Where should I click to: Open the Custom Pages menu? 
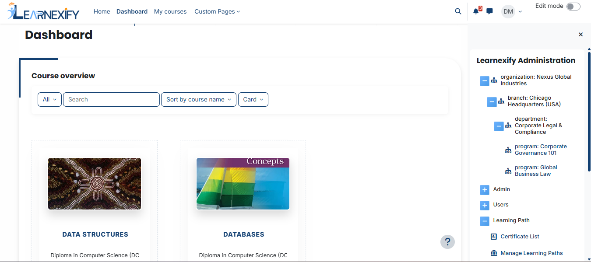tap(217, 12)
